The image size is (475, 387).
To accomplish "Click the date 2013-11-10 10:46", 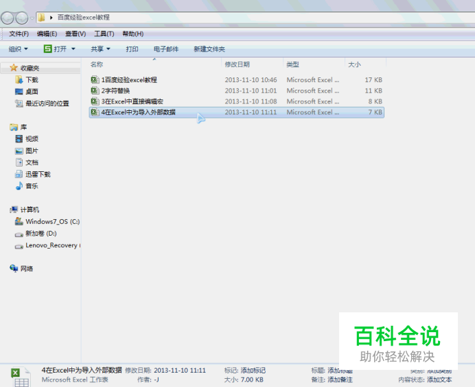I will 251,80.
